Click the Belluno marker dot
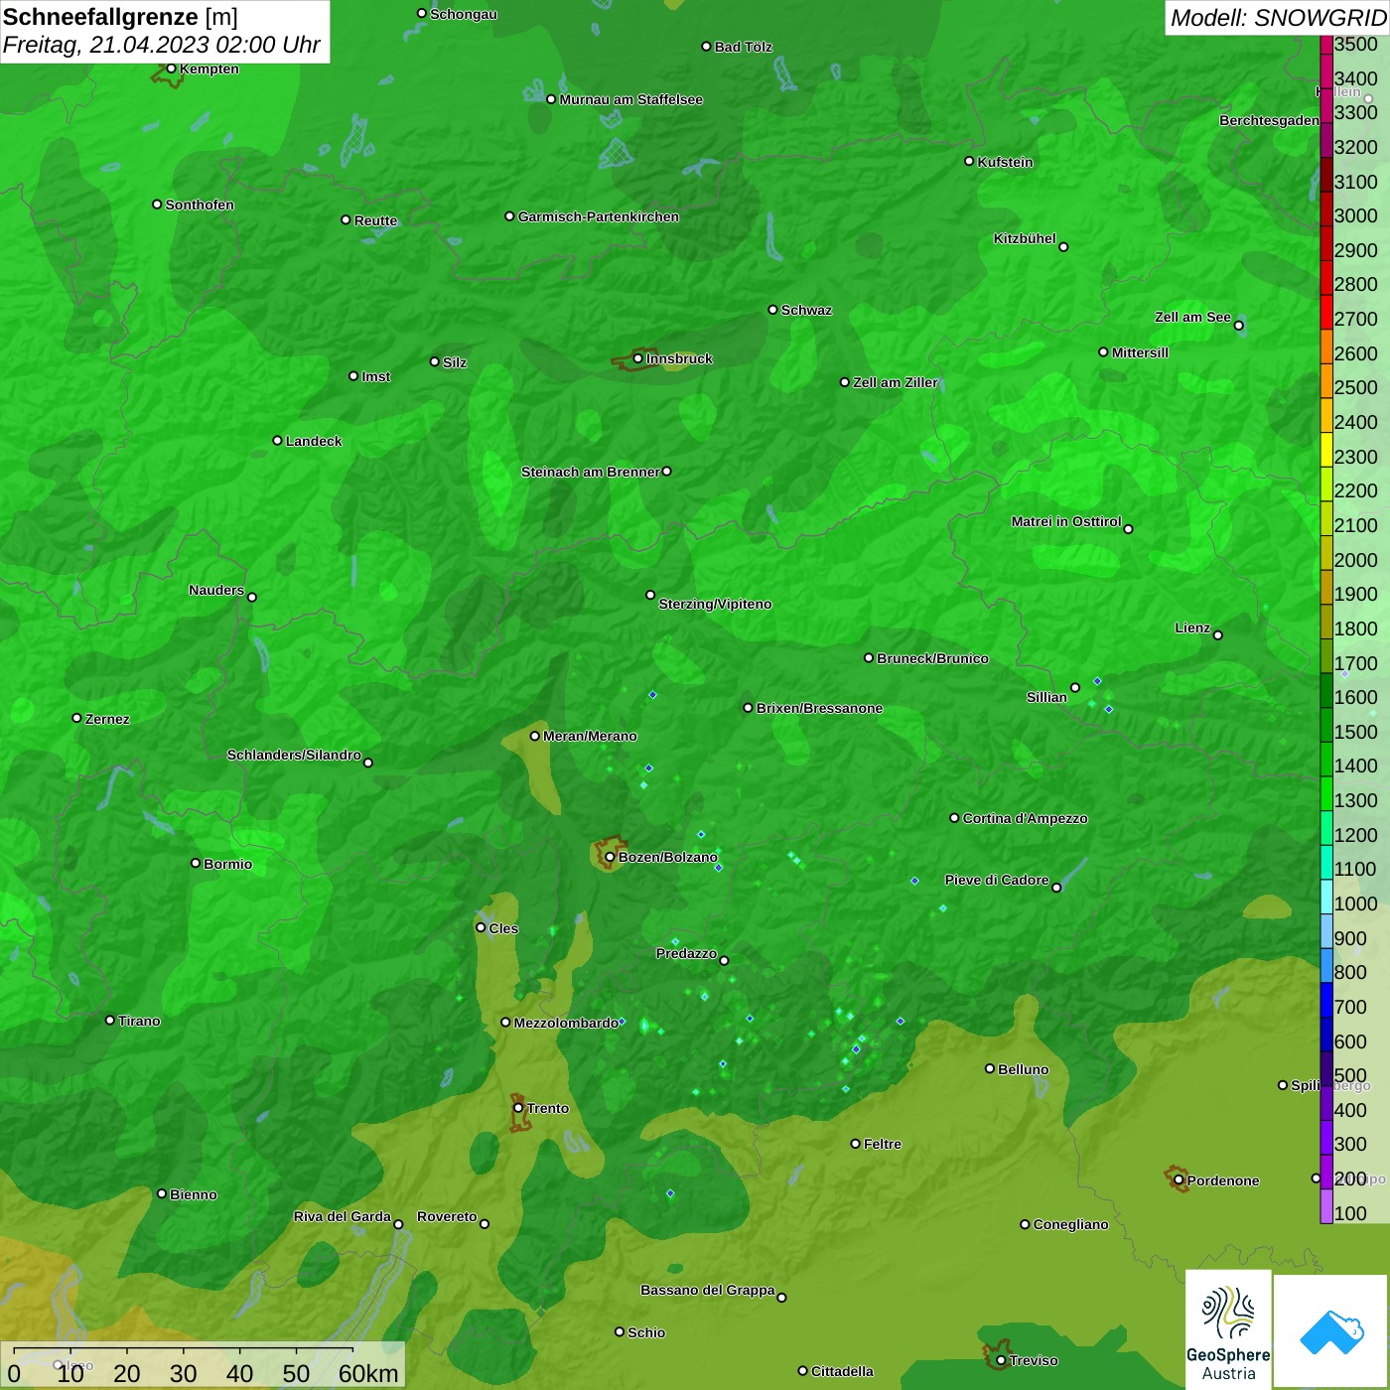 click(x=990, y=1068)
